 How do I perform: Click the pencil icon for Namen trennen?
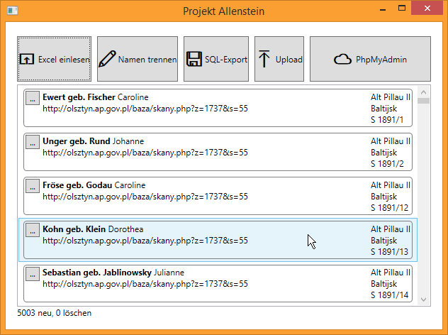[x=107, y=60]
